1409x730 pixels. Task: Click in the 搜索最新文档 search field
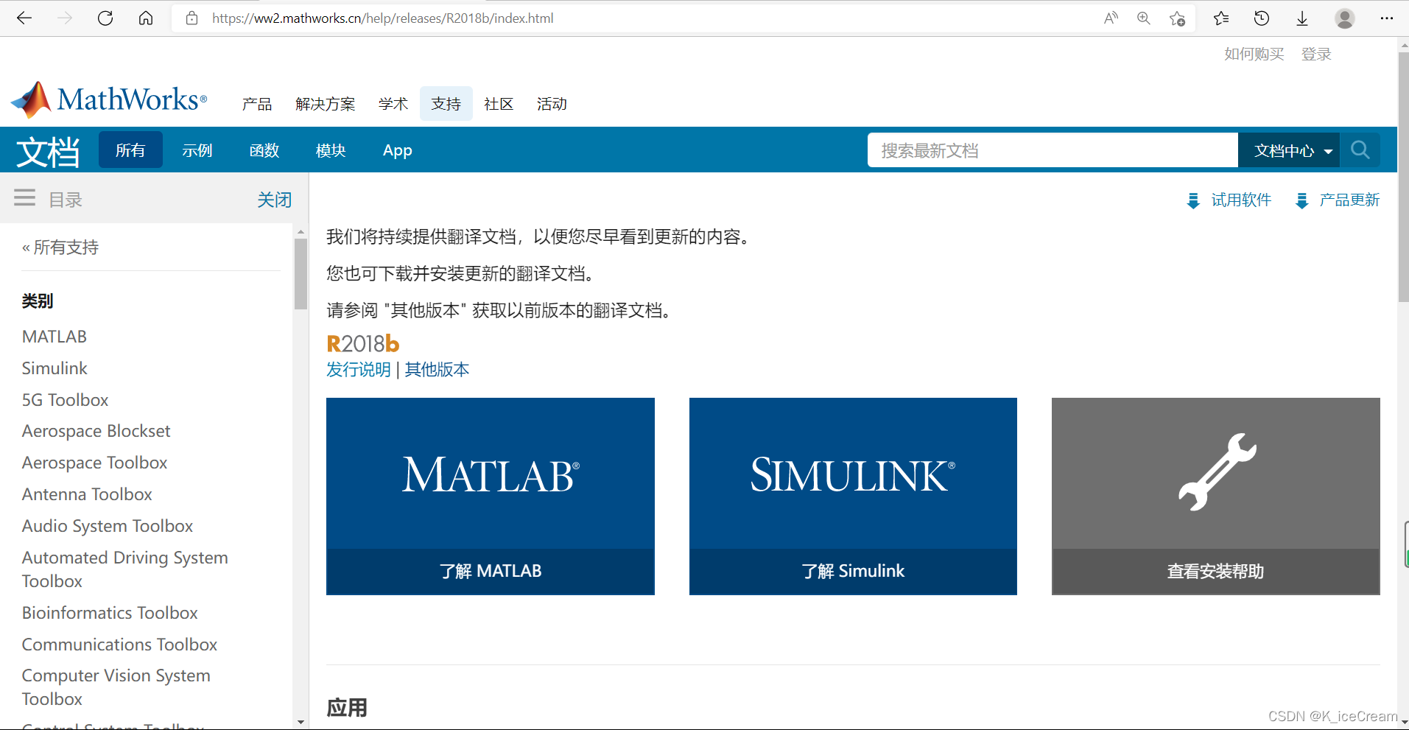pyautogui.click(x=1053, y=150)
